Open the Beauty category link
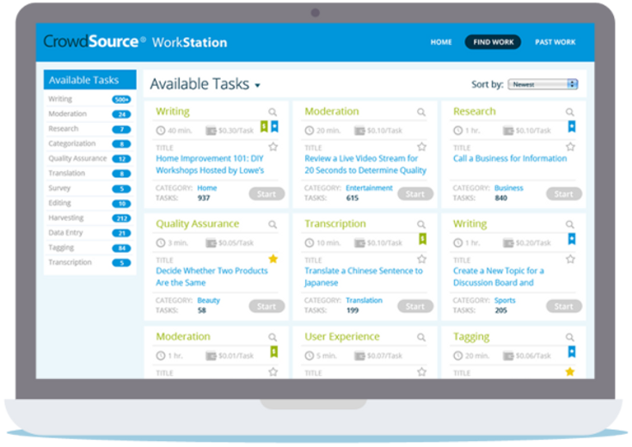632x447 pixels. tap(208, 300)
